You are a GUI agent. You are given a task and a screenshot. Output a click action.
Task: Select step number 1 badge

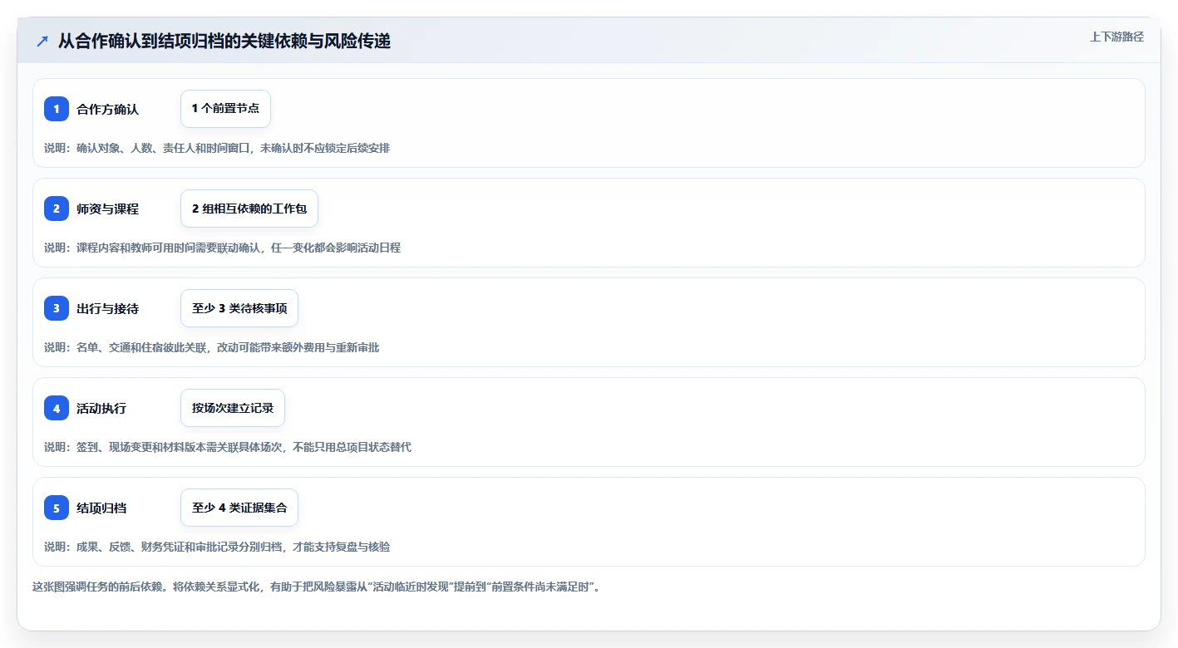point(57,109)
